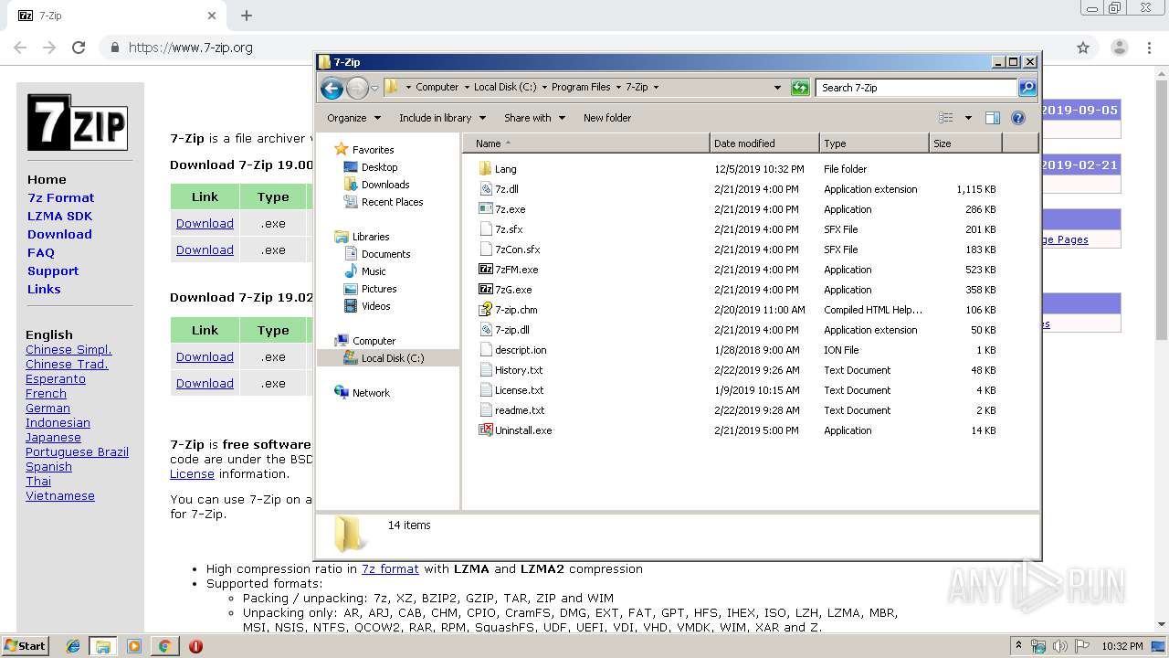Select Uninstall.exe icon
1169x658 pixels.
coord(485,430)
